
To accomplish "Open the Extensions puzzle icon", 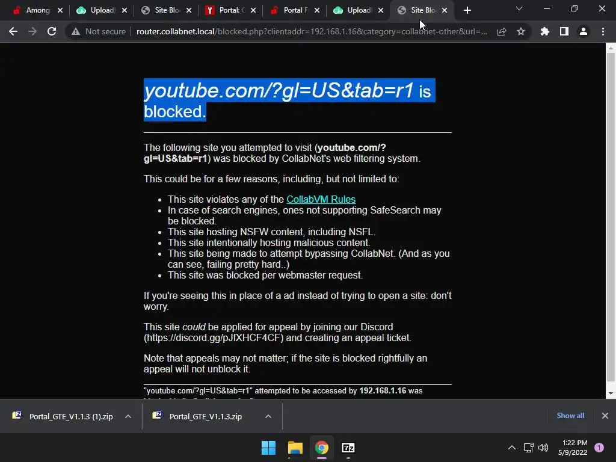I will pos(544,31).
